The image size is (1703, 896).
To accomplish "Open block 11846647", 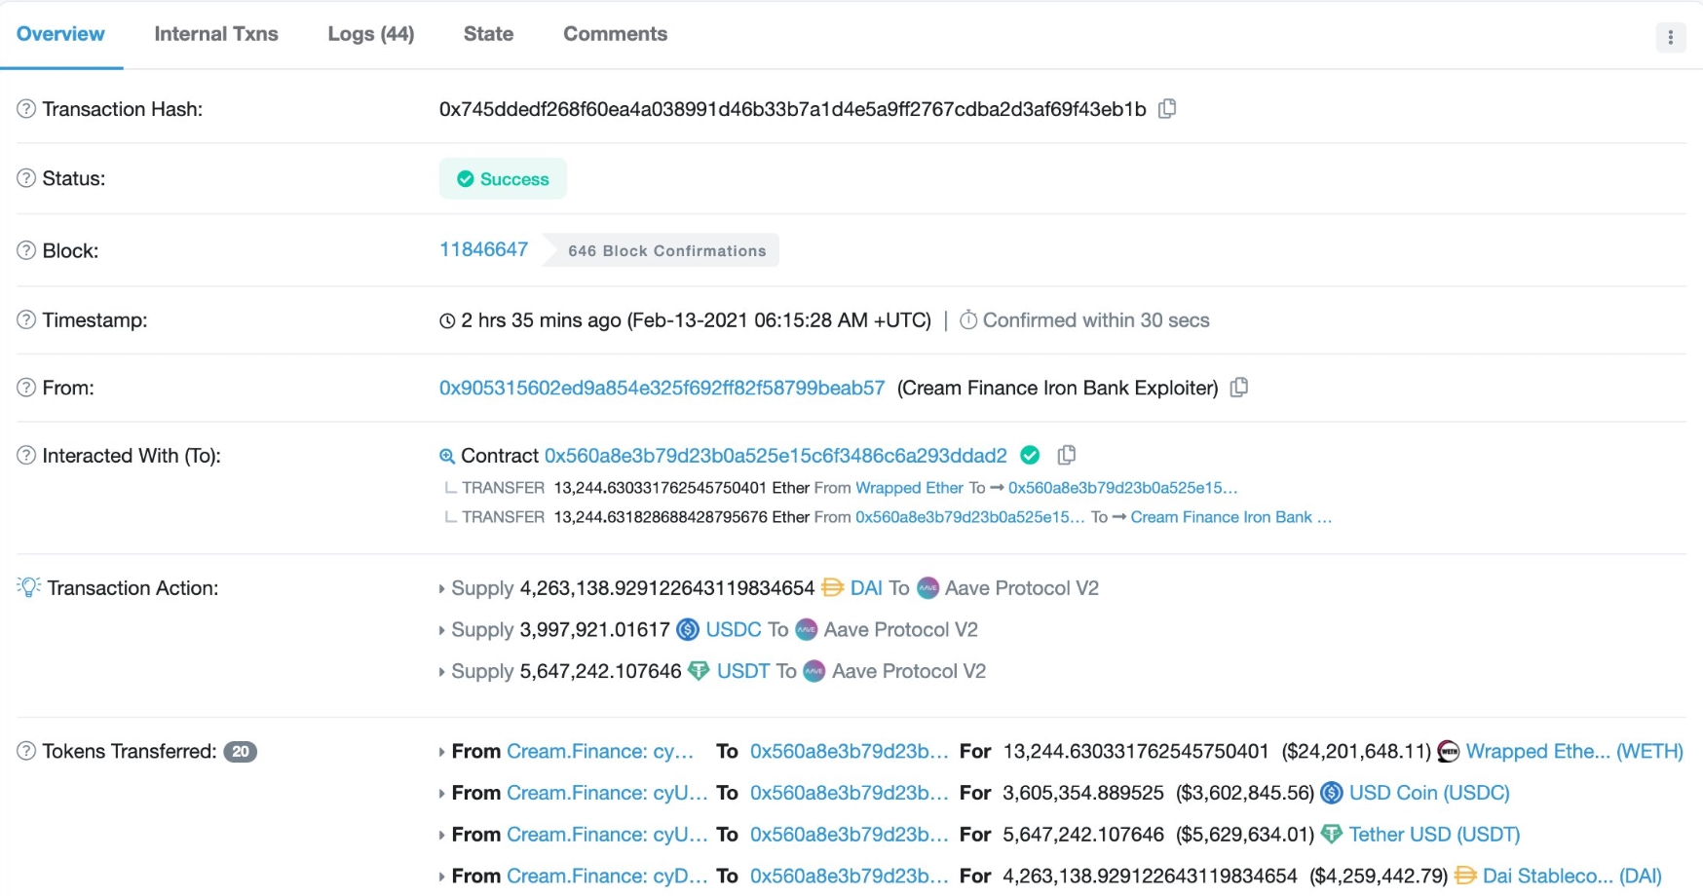I will pos(483,249).
